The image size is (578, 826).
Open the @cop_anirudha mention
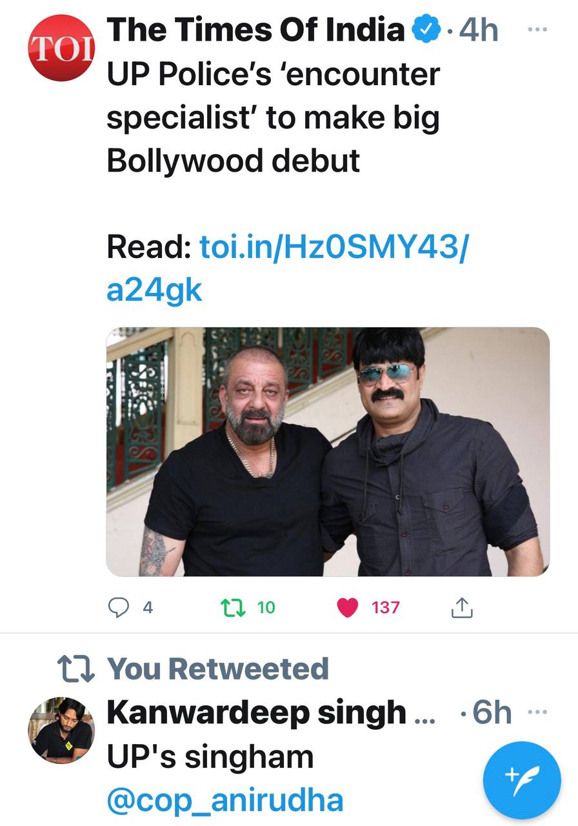pyautogui.click(x=224, y=800)
